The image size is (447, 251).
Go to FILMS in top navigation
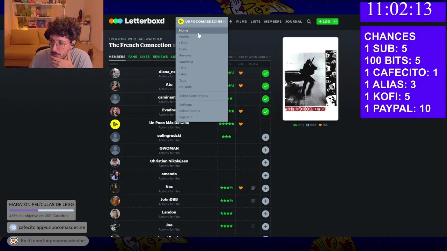(x=241, y=22)
